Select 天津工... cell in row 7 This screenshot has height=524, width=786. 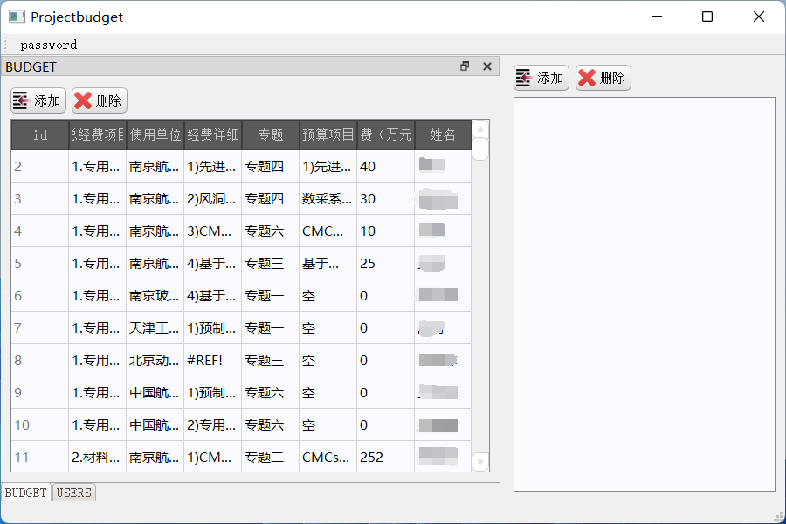point(155,327)
